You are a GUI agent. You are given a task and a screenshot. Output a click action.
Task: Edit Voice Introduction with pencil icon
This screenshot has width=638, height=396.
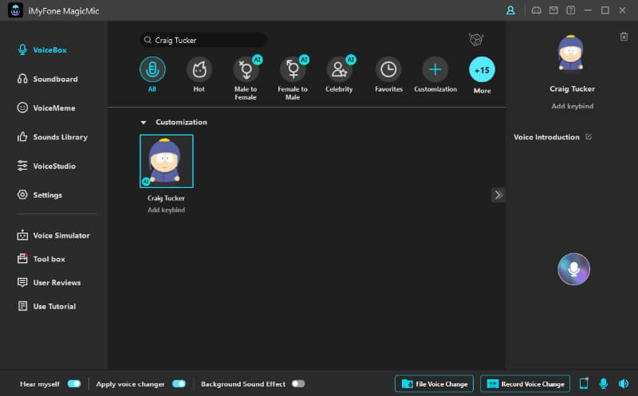pos(589,136)
